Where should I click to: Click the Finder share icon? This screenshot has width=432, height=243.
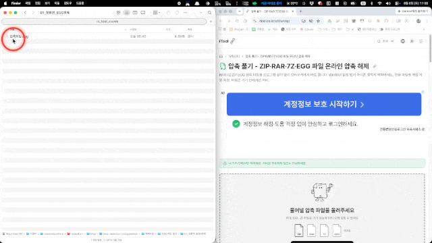[168, 13]
